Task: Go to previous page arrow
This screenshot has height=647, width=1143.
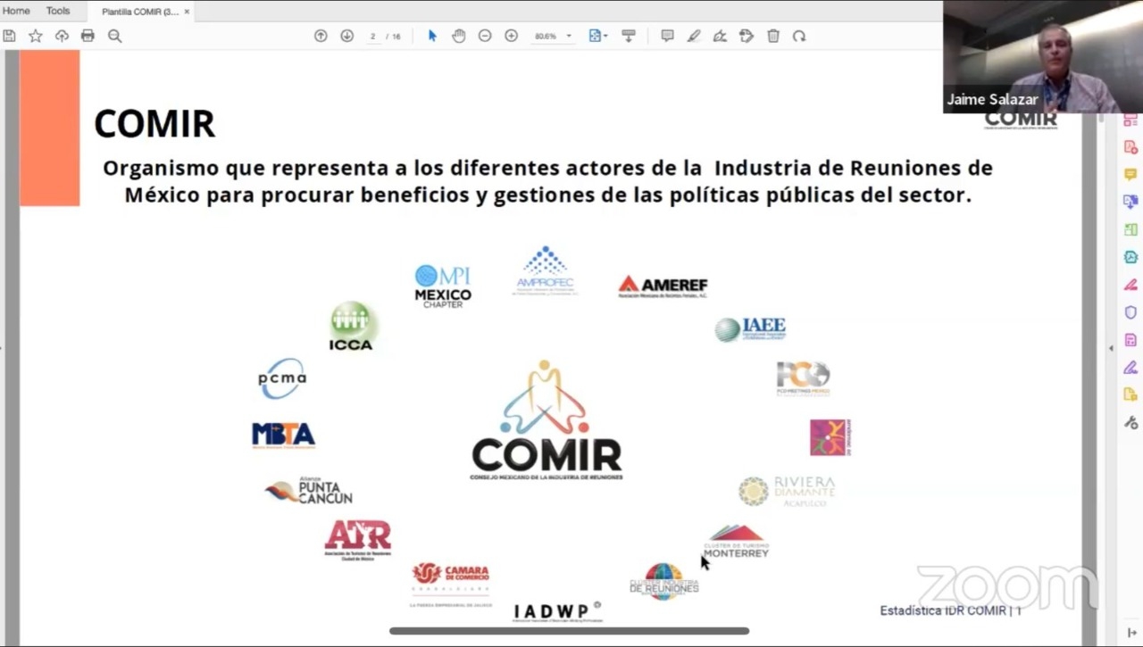Action: 321,36
